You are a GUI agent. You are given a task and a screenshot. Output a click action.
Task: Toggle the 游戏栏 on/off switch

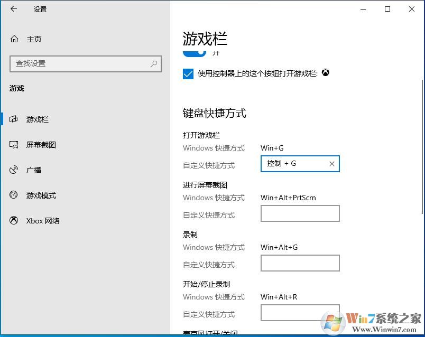point(194,53)
